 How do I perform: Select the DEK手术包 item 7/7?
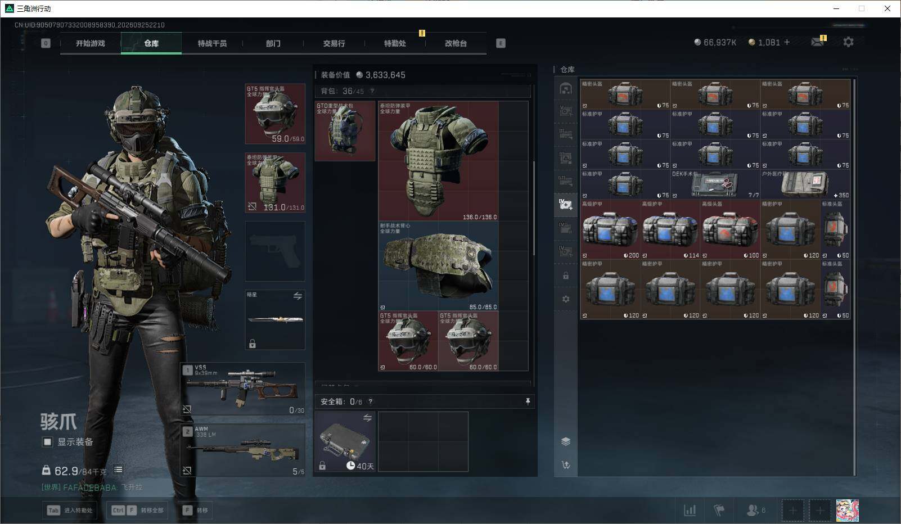715,184
